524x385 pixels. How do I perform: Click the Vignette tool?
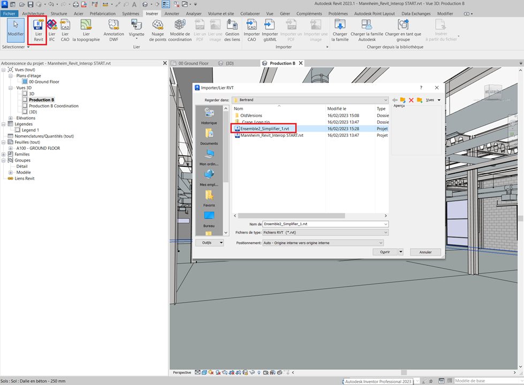136,29
